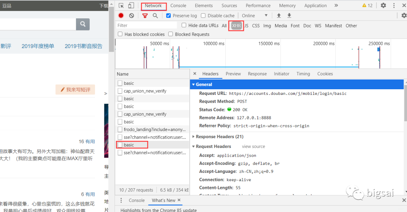The height and width of the screenshot is (212, 407).
Task: Filter requests by All types
Action: click(224, 26)
